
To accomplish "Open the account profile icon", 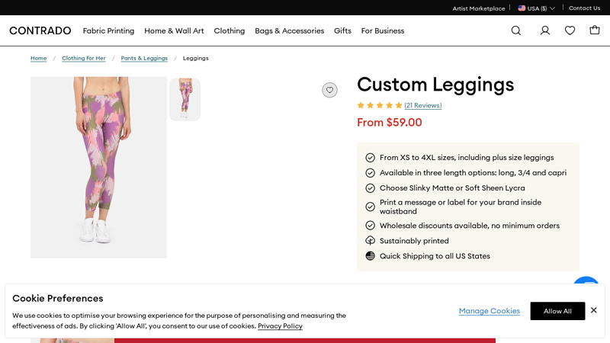I will click(545, 30).
